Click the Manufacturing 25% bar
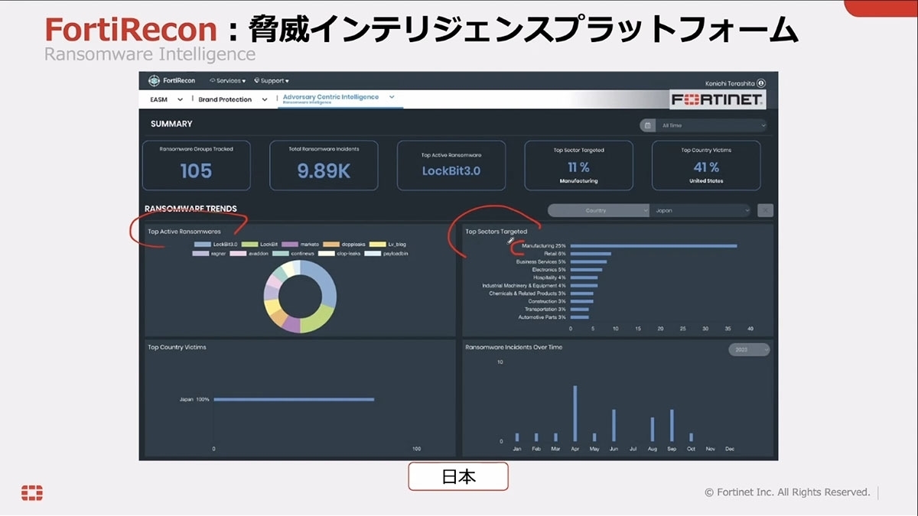This screenshot has width=918, height=516. pyautogui.click(x=653, y=246)
